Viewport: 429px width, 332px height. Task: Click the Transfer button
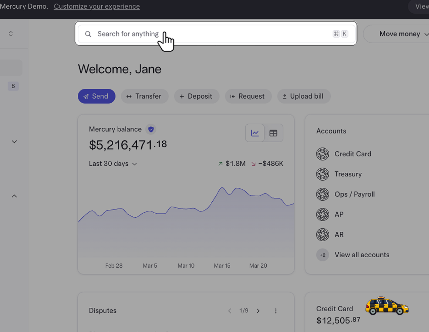click(144, 96)
